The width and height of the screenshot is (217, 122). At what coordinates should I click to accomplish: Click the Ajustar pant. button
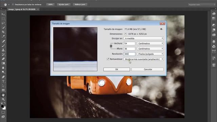coord(64,4)
